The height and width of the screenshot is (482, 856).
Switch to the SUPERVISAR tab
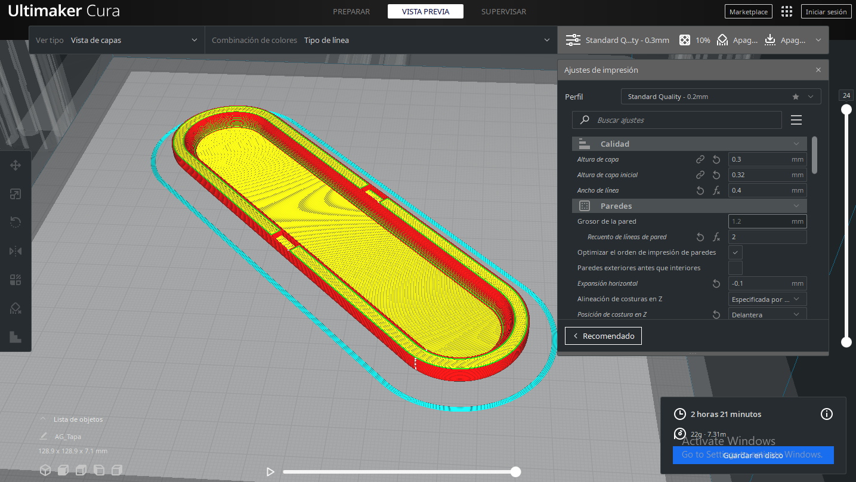[x=504, y=11]
